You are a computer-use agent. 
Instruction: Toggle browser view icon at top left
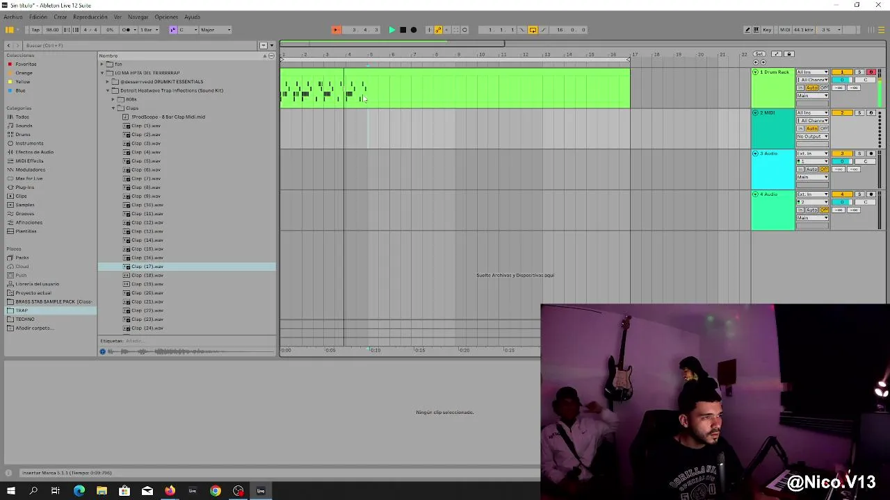pyautogui.click(x=9, y=30)
